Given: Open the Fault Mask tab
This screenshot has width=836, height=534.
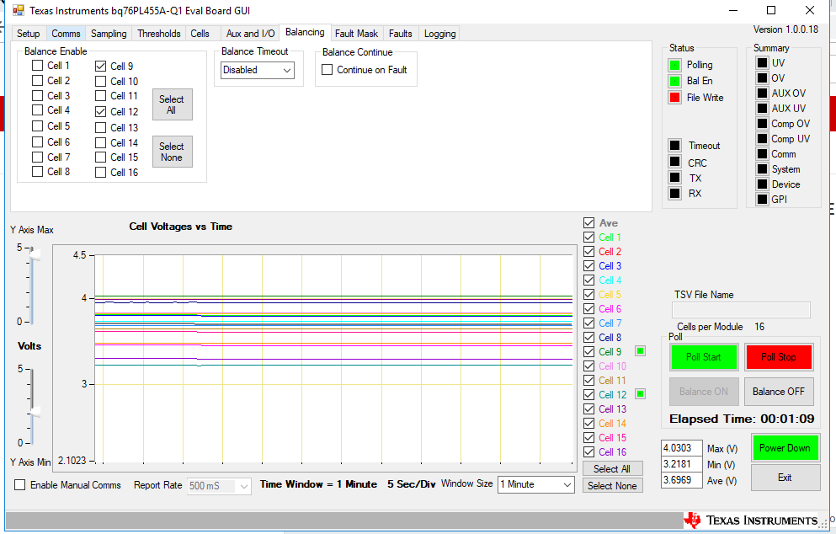Looking at the screenshot, I should [x=356, y=34].
